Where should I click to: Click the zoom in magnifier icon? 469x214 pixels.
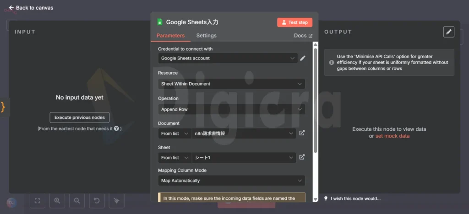57,201
